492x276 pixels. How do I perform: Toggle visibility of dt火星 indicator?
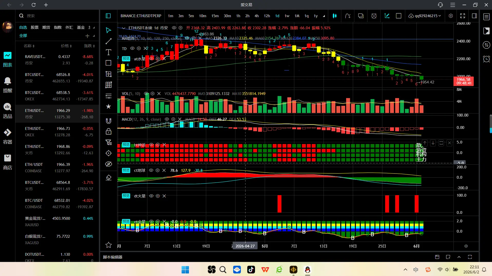pyautogui.click(x=152, y=196)
